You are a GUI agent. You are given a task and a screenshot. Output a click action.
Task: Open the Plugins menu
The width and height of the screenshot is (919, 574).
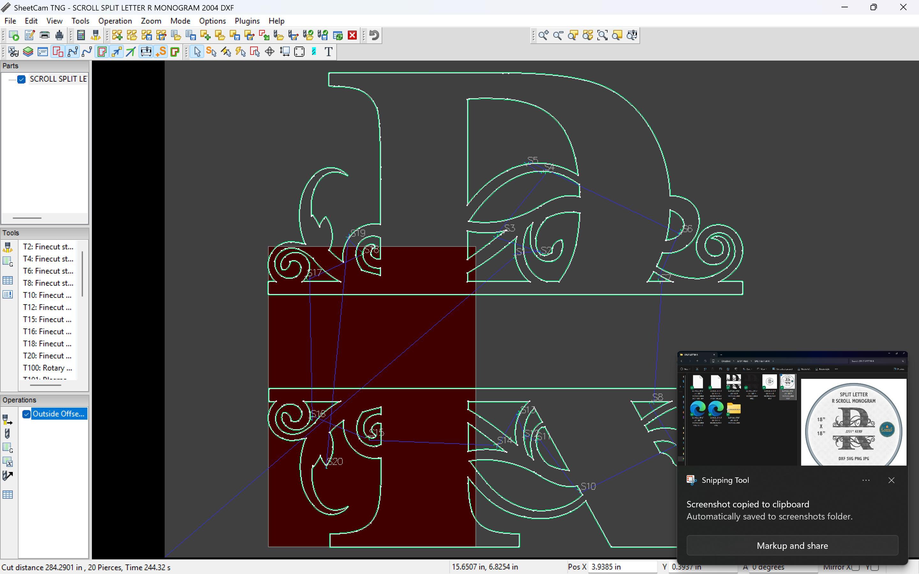pos(247,21)
